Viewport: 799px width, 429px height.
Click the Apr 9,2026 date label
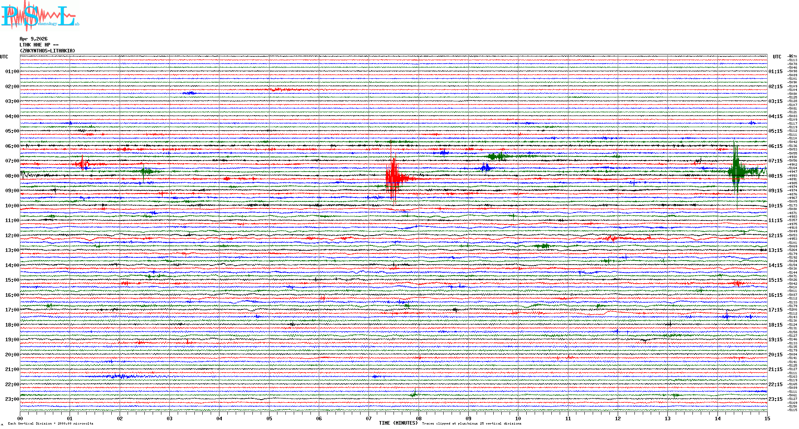click(33, 39)
